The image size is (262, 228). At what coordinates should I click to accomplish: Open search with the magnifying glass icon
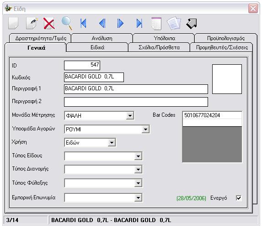67,23
